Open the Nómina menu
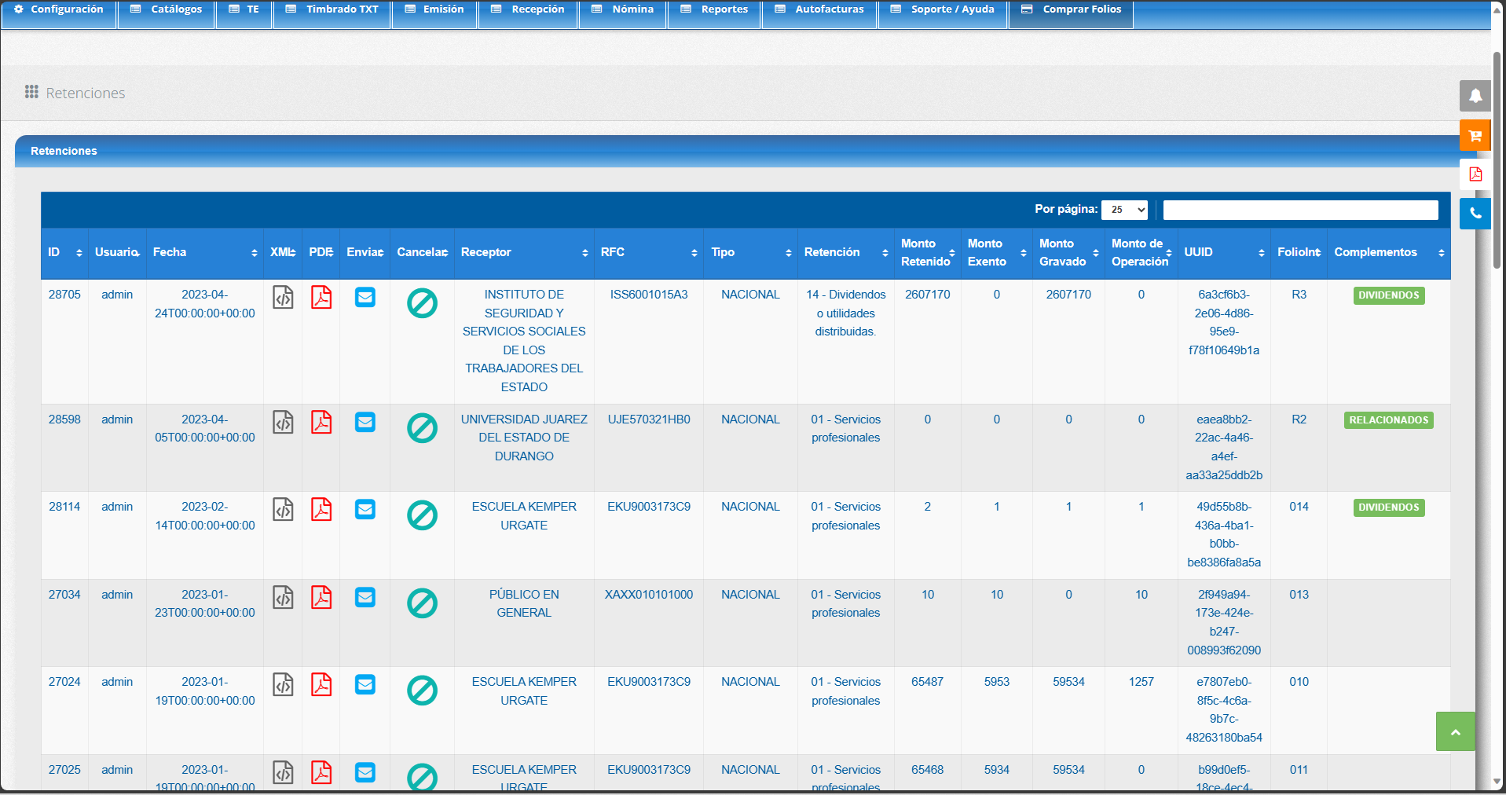This screenshot has height=795, width=1506. click(x=623, y=10)
